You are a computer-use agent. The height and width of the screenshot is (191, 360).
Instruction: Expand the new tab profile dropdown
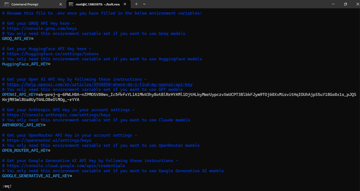(x=144, y=4)
